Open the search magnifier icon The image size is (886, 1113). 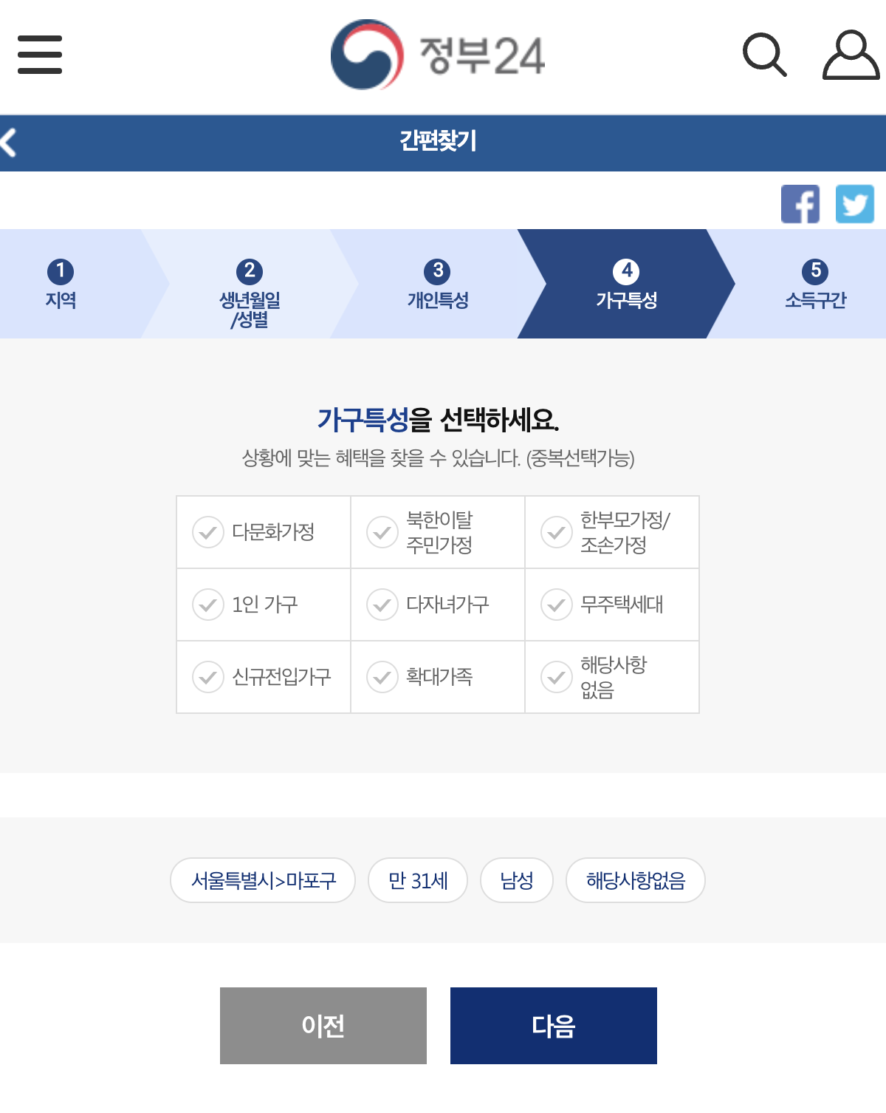tap(764, 55)
